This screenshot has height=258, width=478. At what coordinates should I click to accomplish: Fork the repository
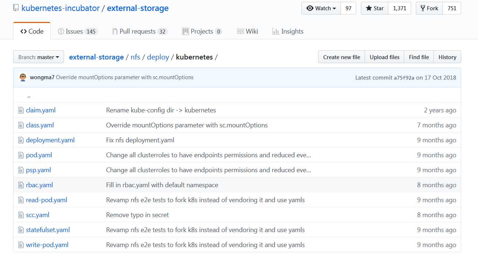coord(429,8)
